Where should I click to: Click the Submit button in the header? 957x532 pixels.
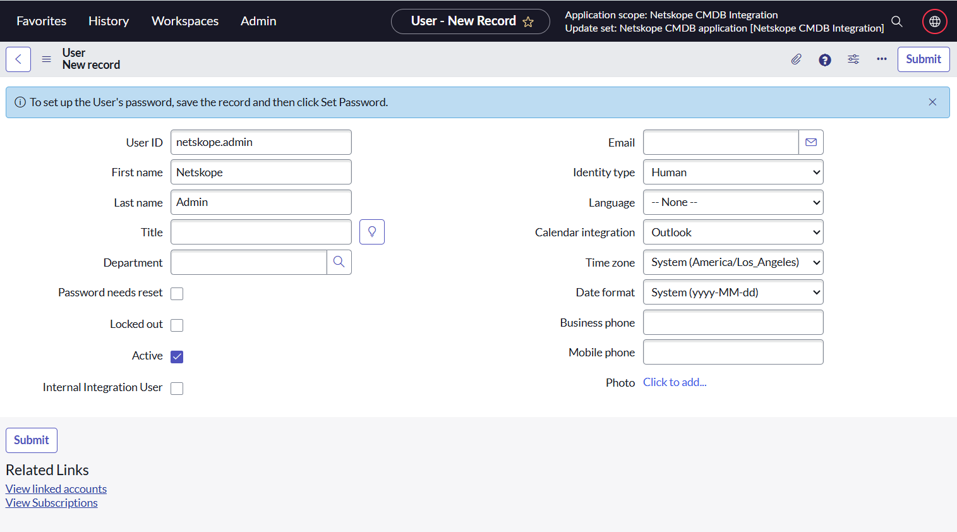pyautogui.click(x=924, y=59)
